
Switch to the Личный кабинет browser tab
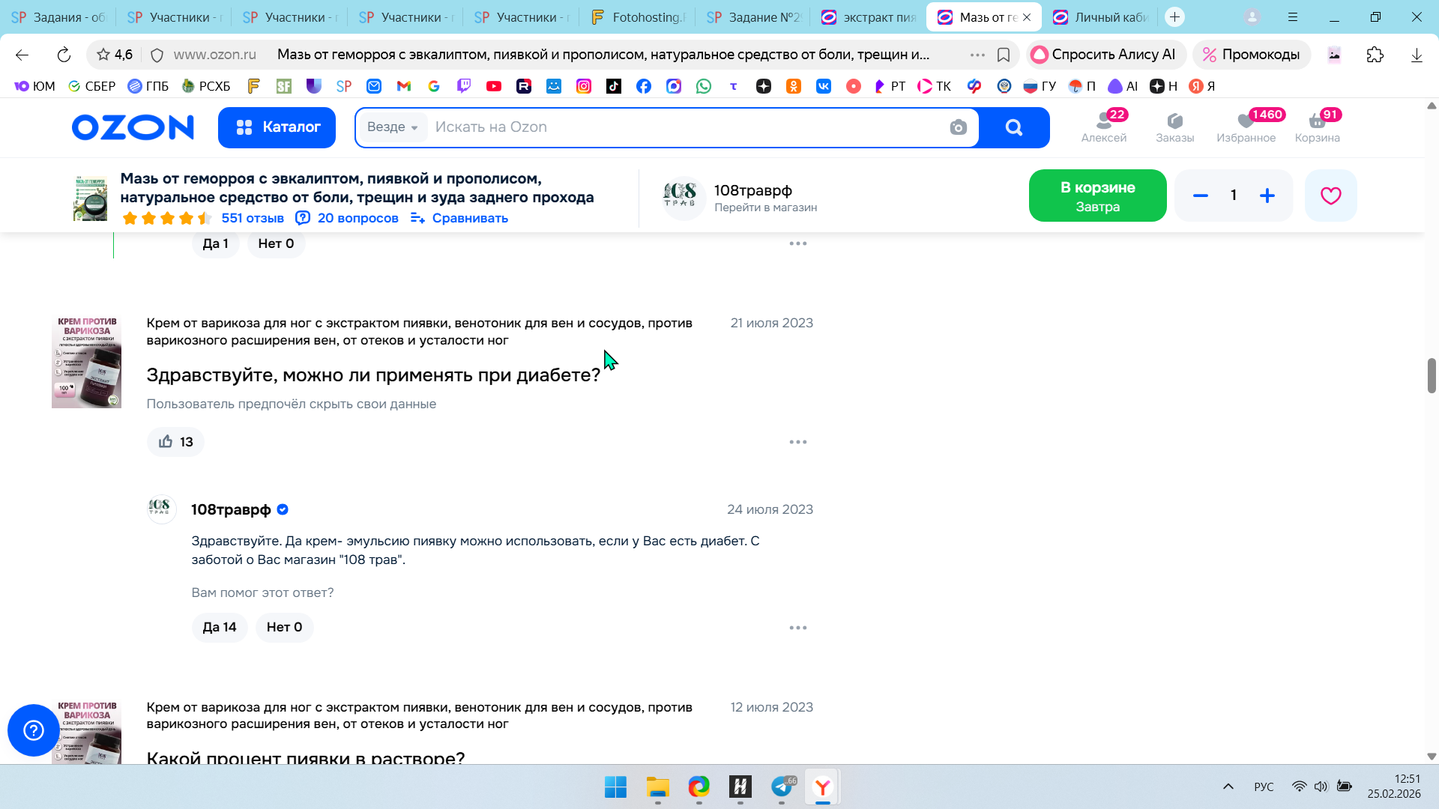click(1100, 17)
